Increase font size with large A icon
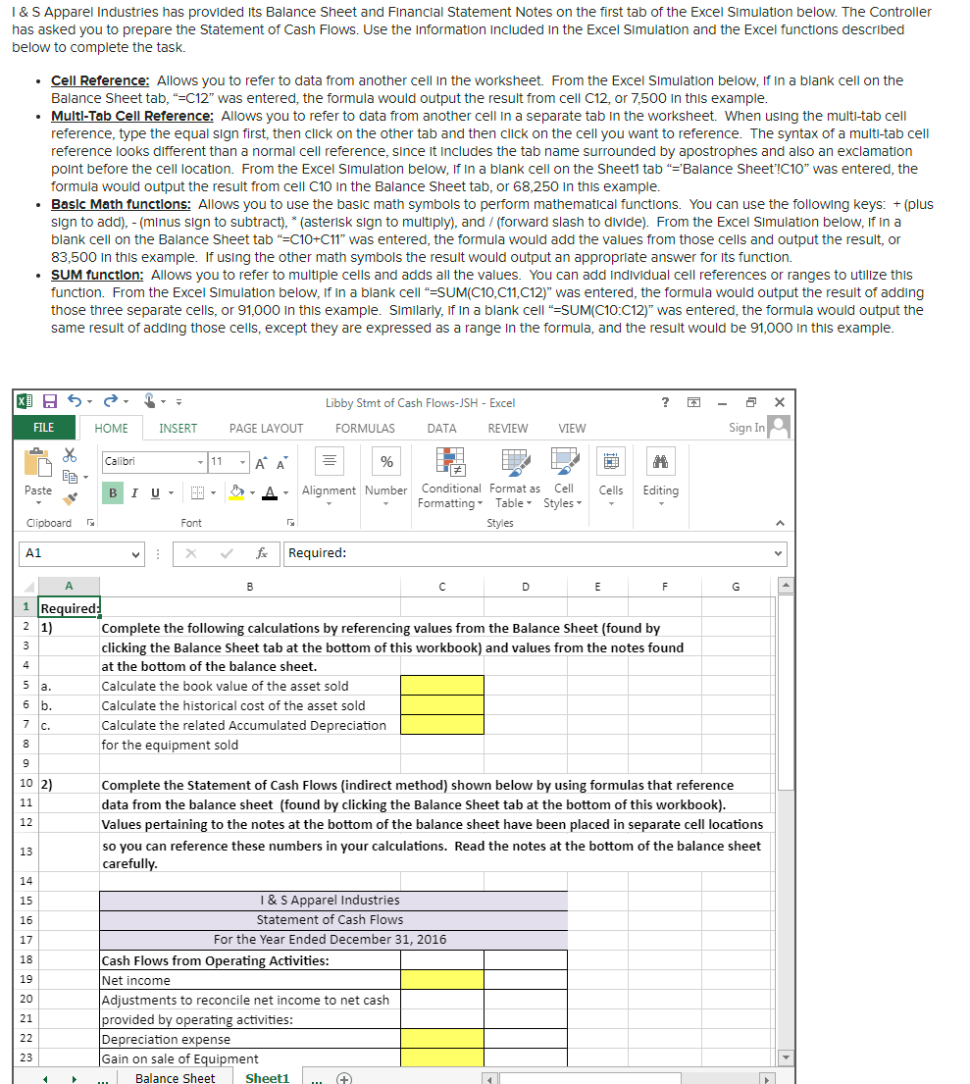Image resolution: width=970 pixels, height=1084 pixels. [261, 463]
